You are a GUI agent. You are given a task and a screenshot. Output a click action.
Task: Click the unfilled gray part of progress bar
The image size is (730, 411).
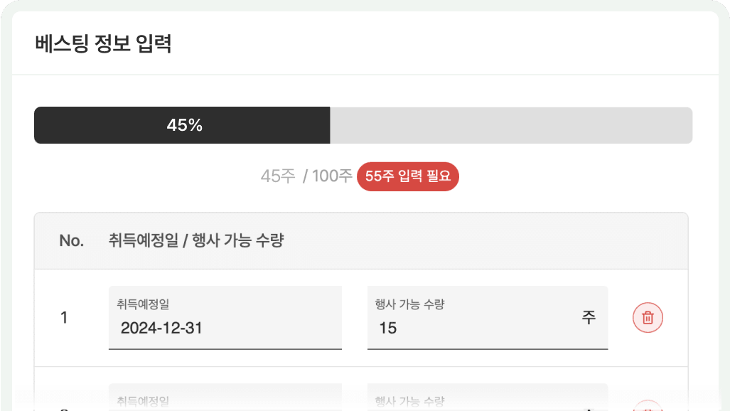[x=510, y=126]
